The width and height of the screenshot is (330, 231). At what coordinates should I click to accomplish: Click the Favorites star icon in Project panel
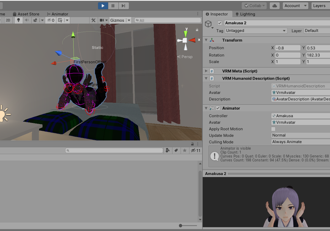[x=185, y=151]
